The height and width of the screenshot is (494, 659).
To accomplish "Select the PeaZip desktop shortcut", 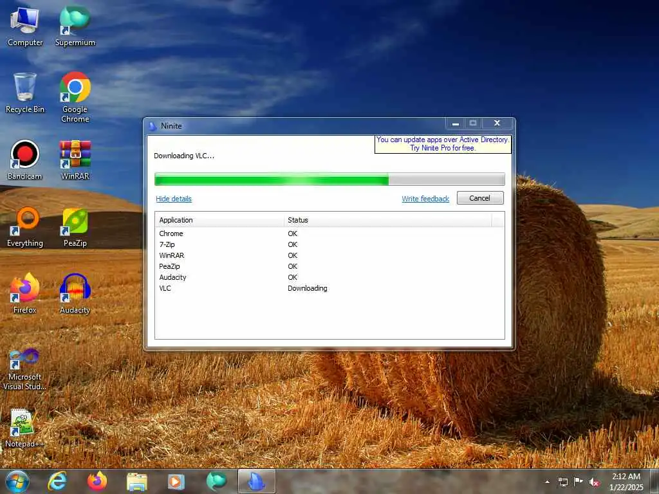I will point(75,227).
